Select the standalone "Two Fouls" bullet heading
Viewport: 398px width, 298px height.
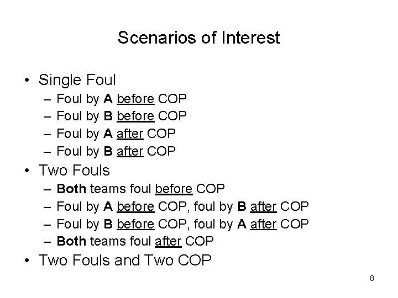click(75, 171)
